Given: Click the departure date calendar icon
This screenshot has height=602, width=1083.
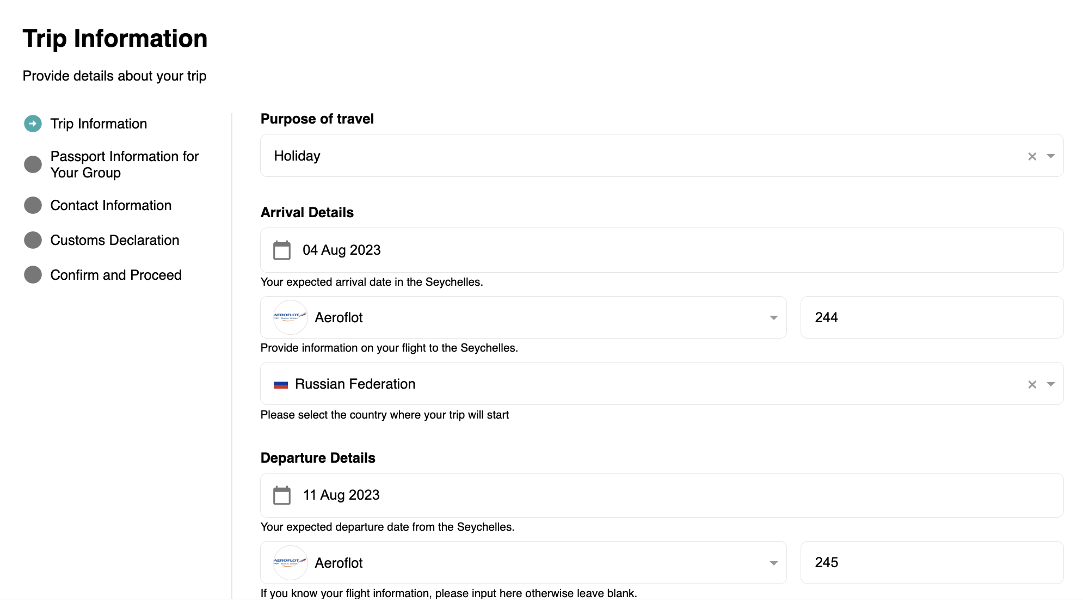Looking at the screenshot, I should click(x=281, y=495).
